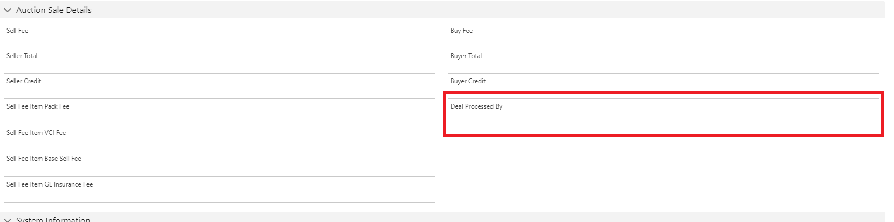Collapse the Auction Sale Details section chevron
The width and height of the screenshot is (894, 222).
point(8,10)
